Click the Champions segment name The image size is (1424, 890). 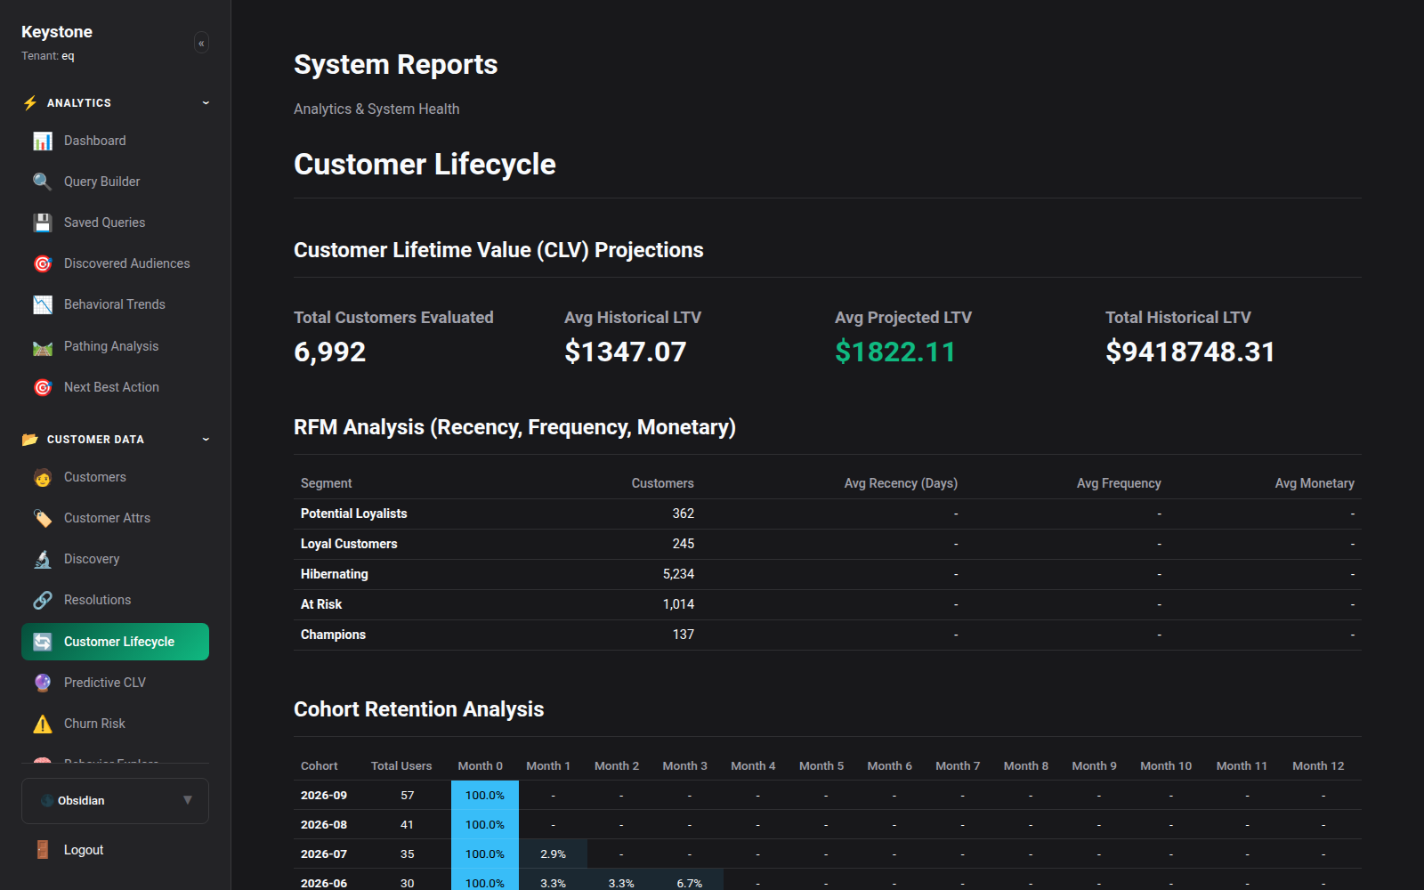334,635
